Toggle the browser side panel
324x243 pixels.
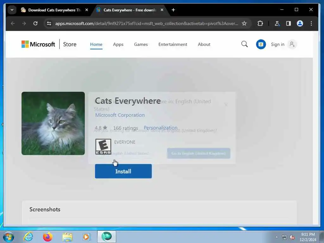pyautogui.click(x=289, y=23)
